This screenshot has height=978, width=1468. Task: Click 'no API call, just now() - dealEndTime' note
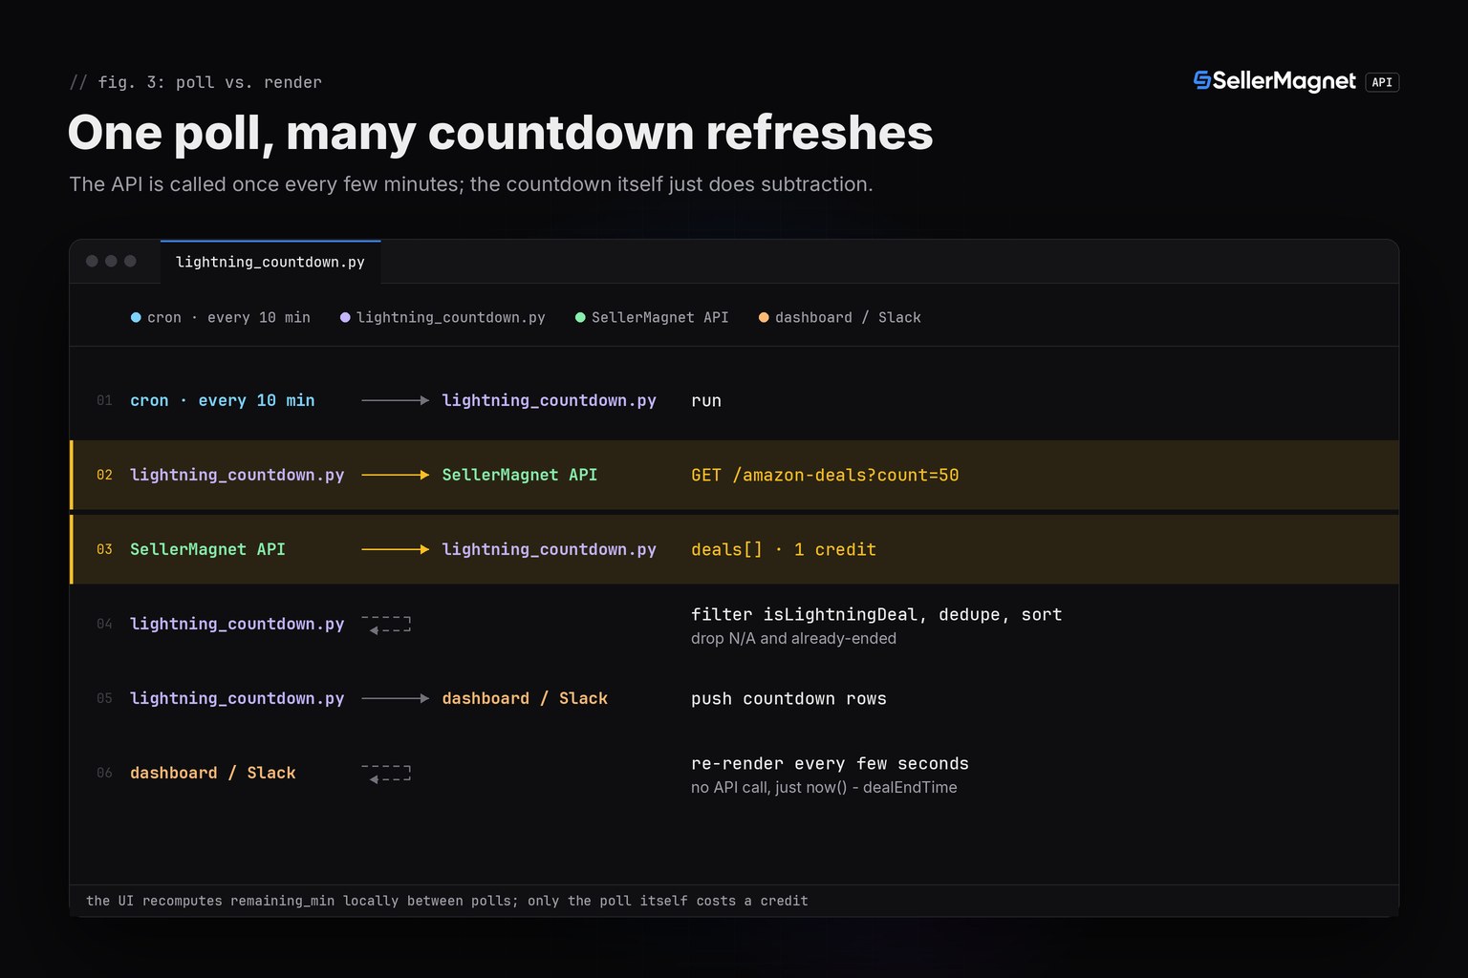click(x=824, y=787)
